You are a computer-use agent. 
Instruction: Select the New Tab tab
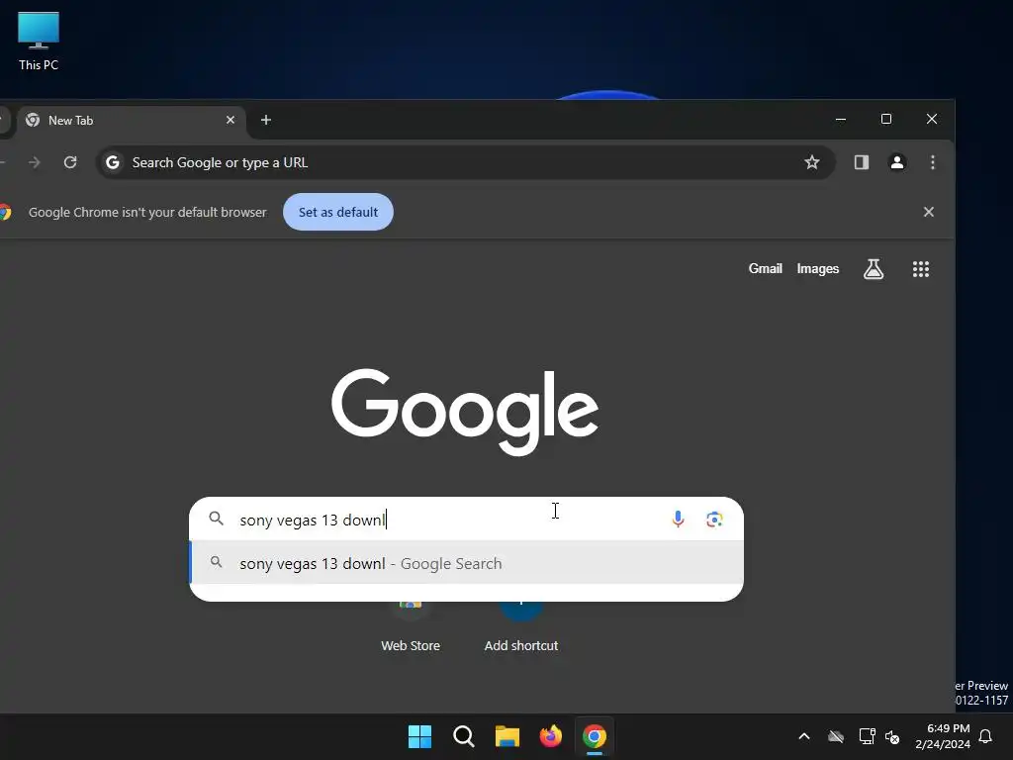point(132,120)
